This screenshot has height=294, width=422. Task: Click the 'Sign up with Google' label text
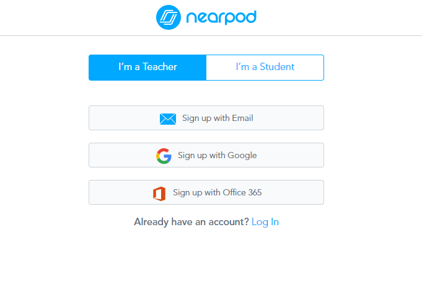pos(217,156)
